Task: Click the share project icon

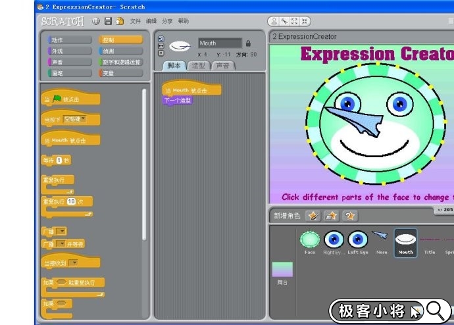Action: pos(120,21)
